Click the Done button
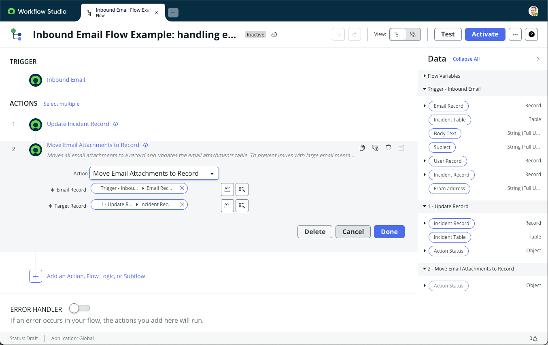The image size is (548, 345). [389, 232]
